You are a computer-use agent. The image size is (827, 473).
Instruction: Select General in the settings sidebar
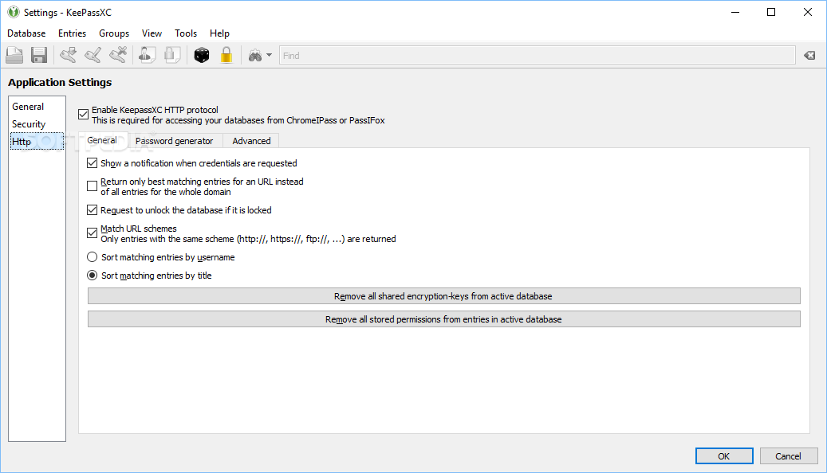37,107
